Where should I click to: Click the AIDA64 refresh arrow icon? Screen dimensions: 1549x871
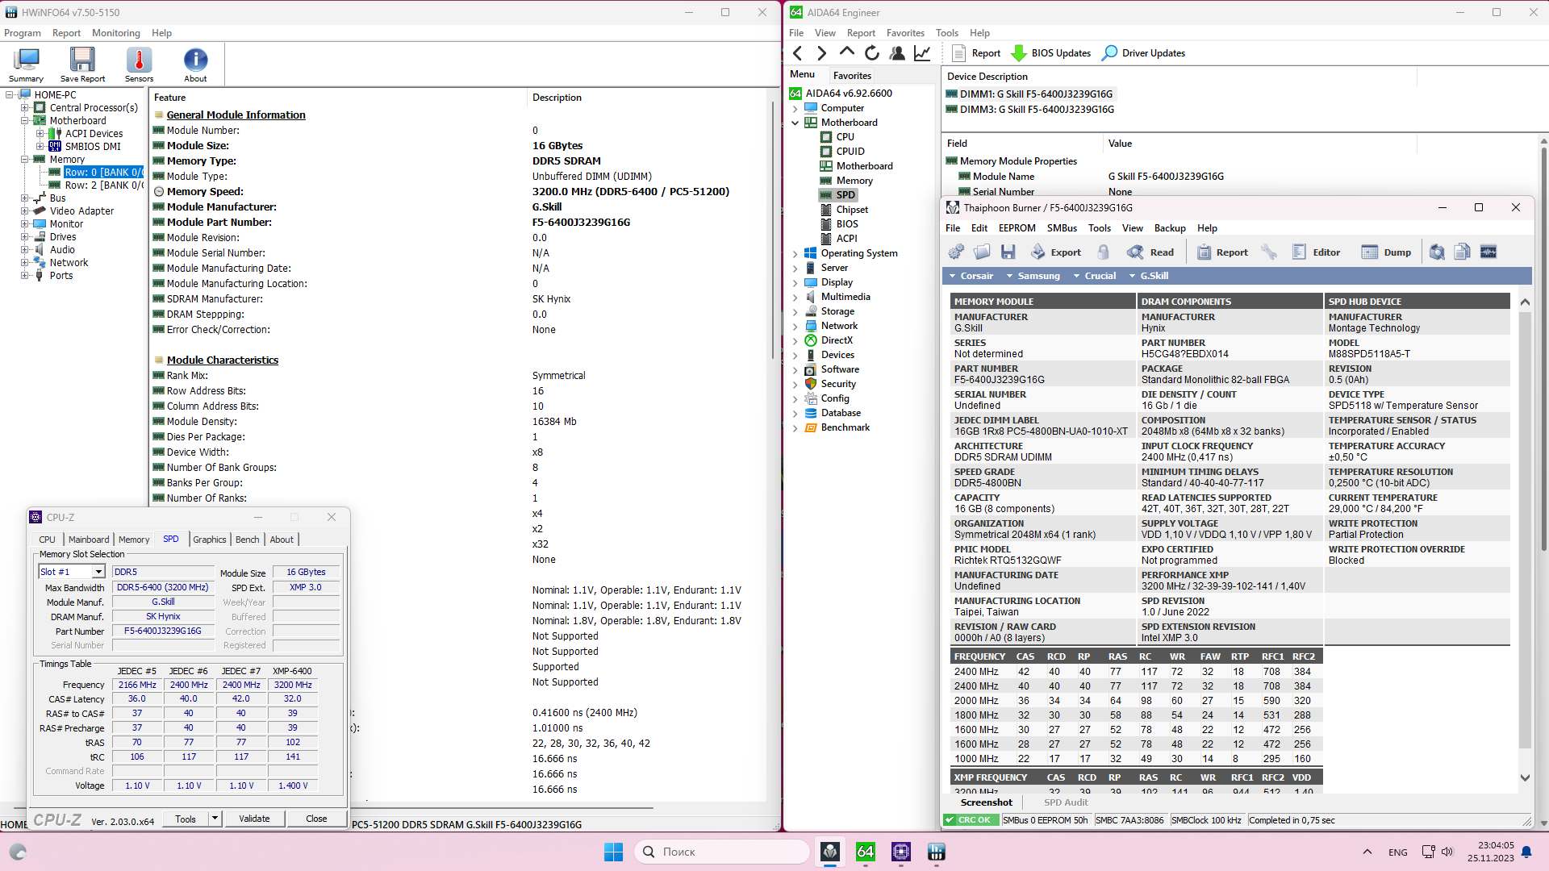[872, 53]
